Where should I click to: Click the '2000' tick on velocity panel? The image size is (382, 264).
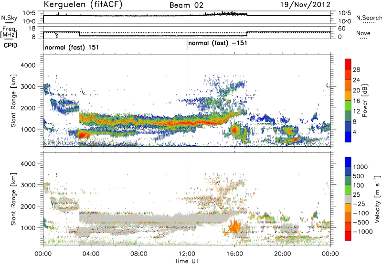(x=28, y=206)
